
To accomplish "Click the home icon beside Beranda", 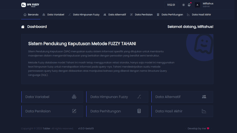I will [x=25, y=15].
